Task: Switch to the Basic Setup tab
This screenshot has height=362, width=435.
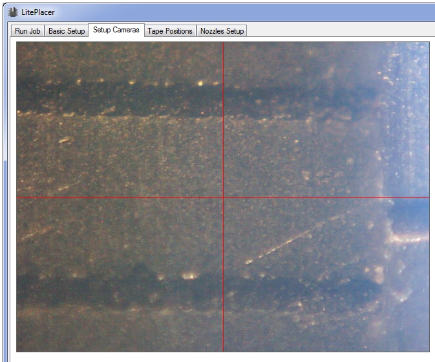Action: (67, 31)
